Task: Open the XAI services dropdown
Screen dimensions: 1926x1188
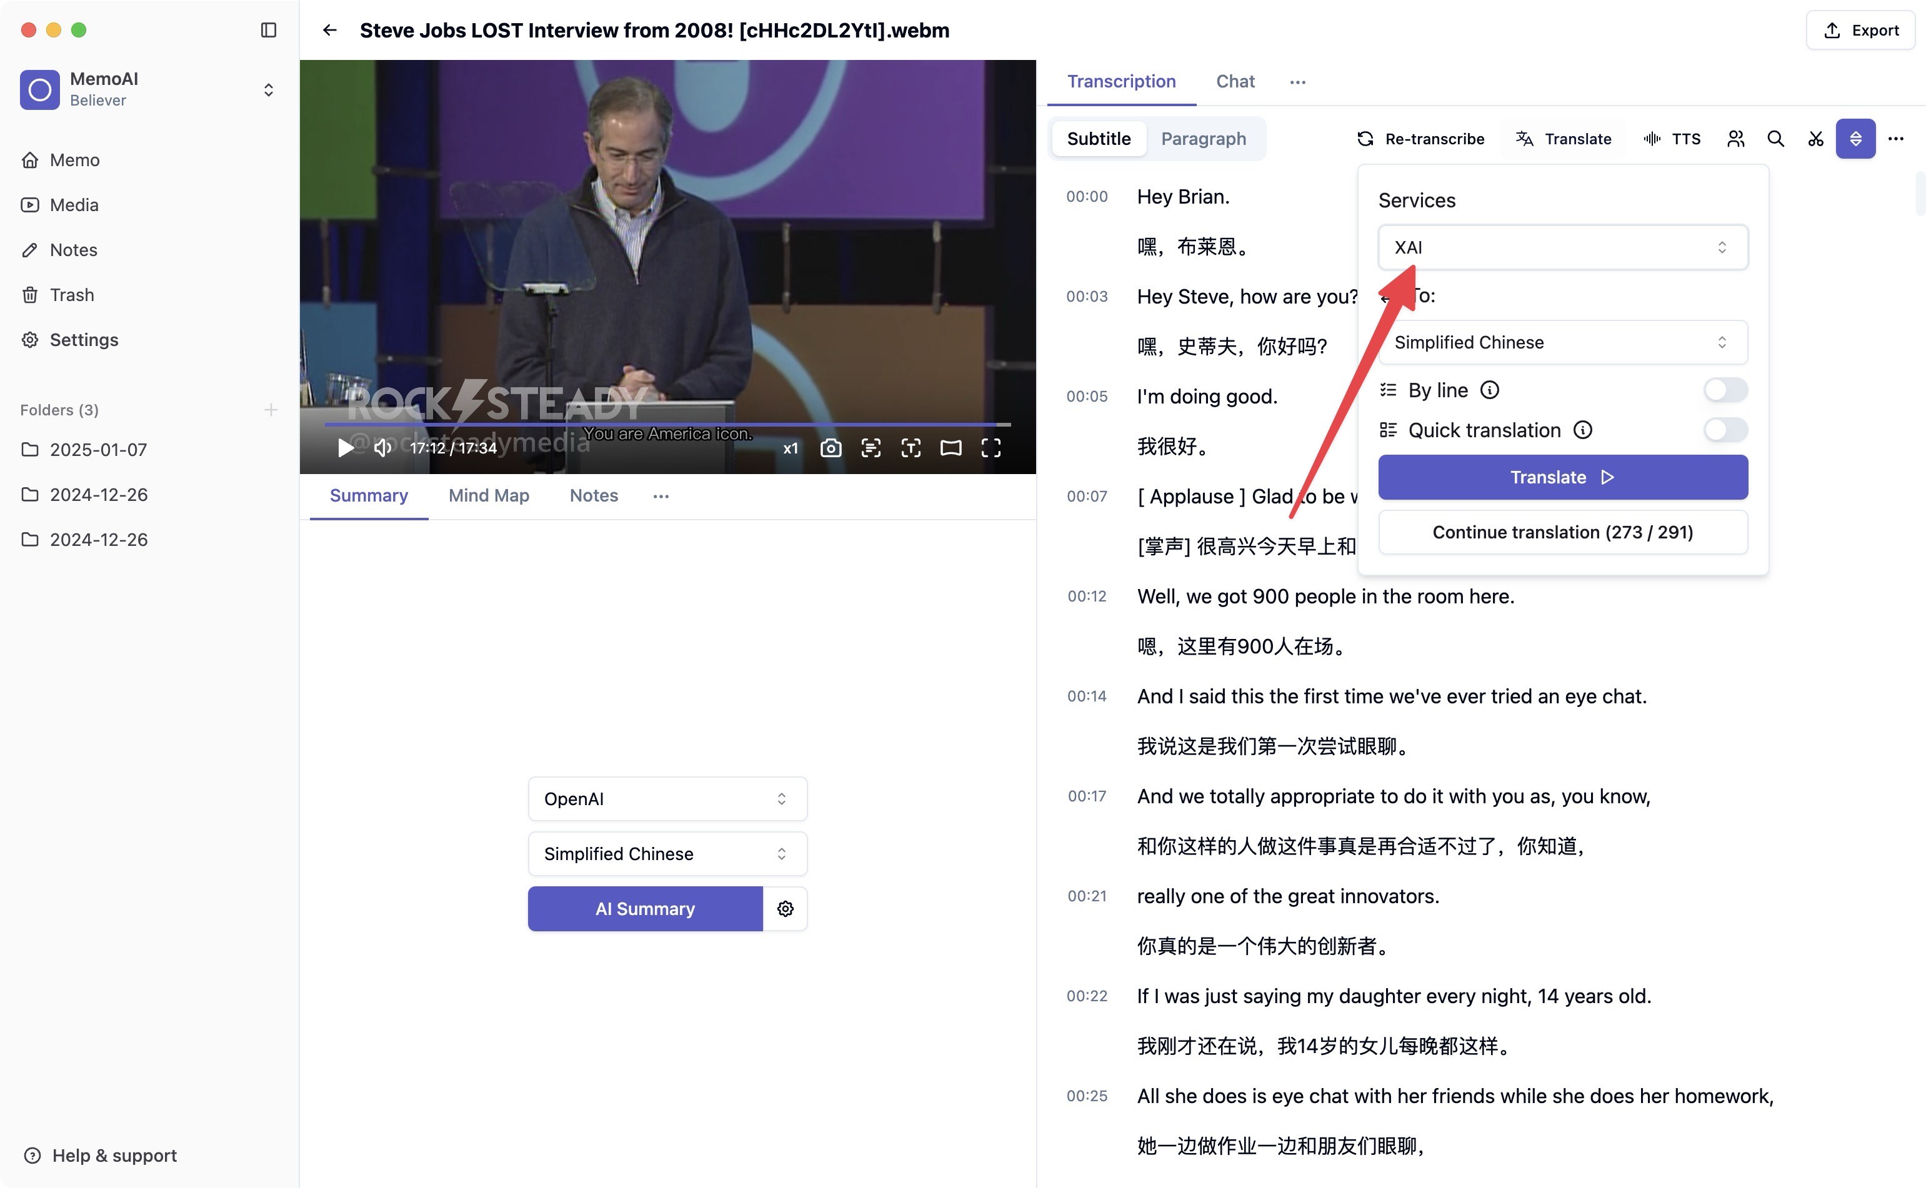Action: 1562,247
